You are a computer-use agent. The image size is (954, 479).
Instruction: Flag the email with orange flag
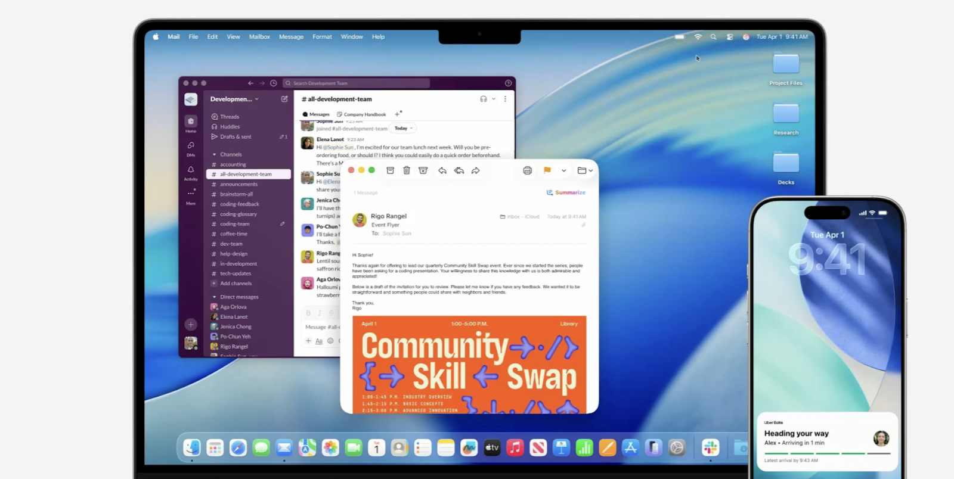click(x=547, y=170)
